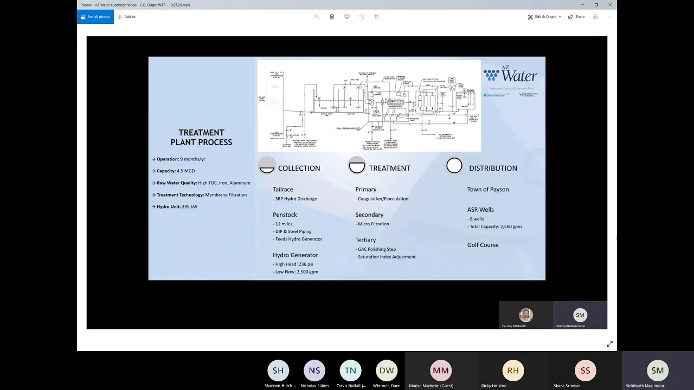Open the more options ellipsis menu
Viewport: 694px width, 390px height.
tap(609, 17)
